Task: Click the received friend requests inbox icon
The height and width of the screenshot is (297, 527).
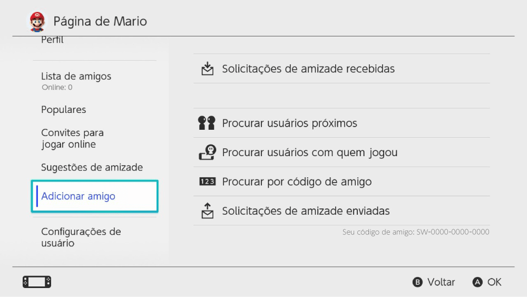Action: [208, 69]
